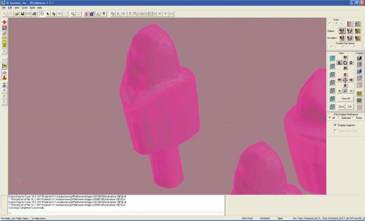Click the green tree icon in left toolbar
This screenshot has width=365, height=221.
pos(4,85)
